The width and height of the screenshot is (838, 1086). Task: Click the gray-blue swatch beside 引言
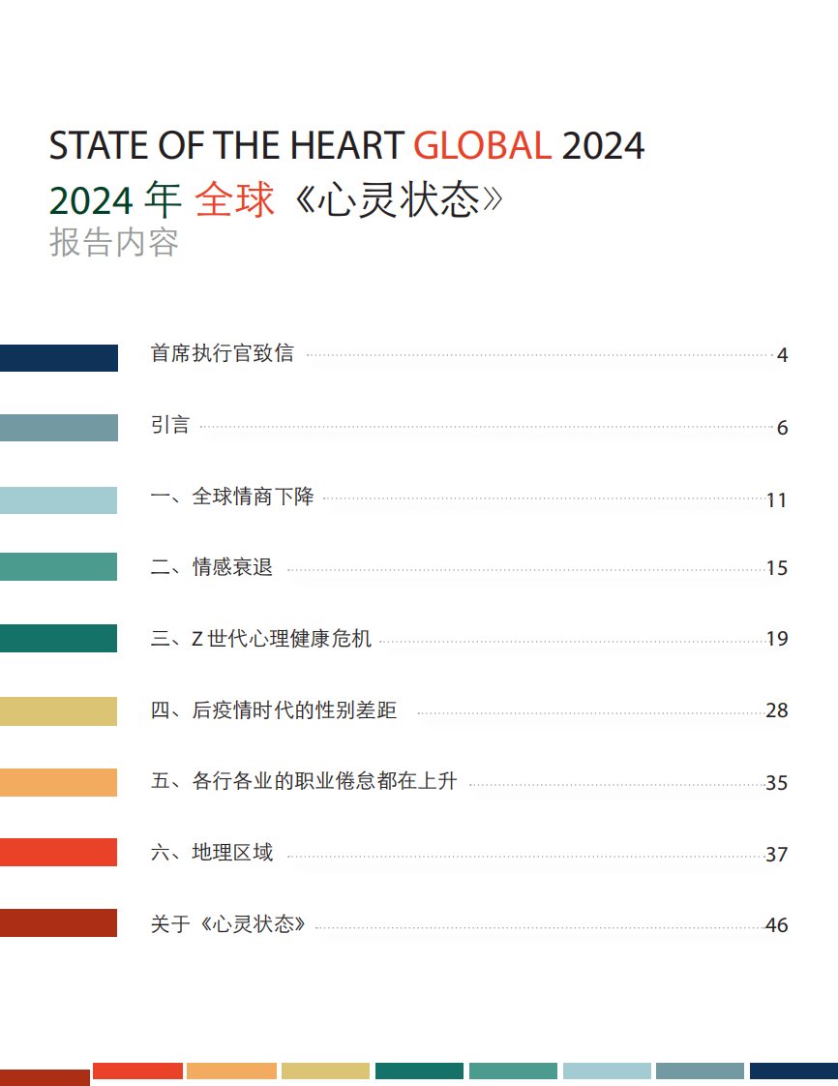[x=59, y=428]
